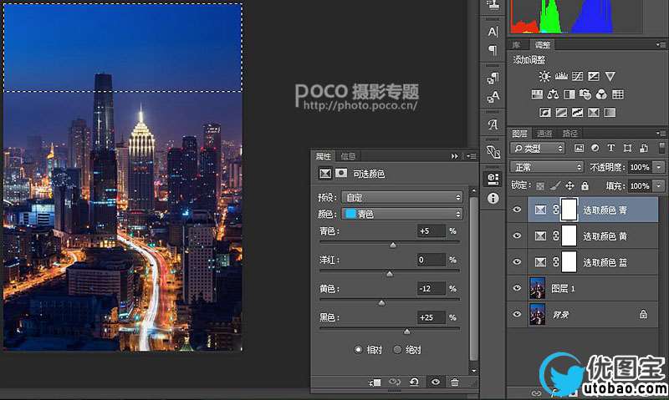Select the 相对 radio button
This screenshot has width=669, height=400.
pos(359,349)
